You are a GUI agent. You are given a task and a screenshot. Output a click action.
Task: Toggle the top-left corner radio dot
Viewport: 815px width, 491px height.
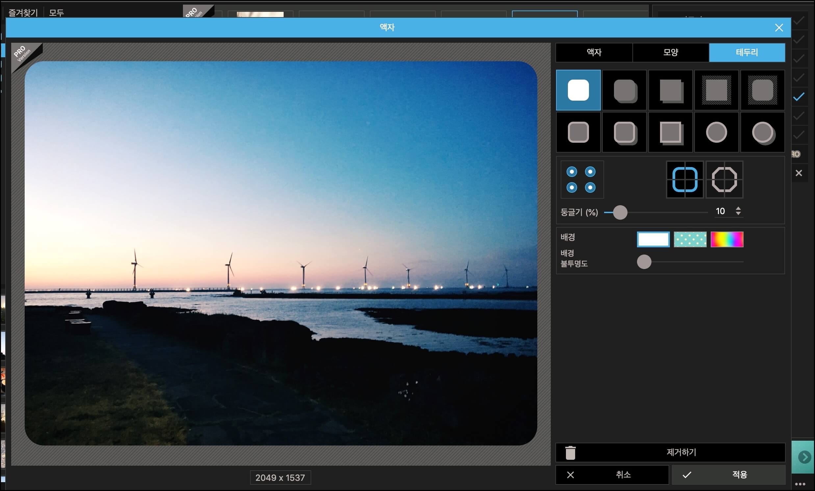click(x=572, y=172)
